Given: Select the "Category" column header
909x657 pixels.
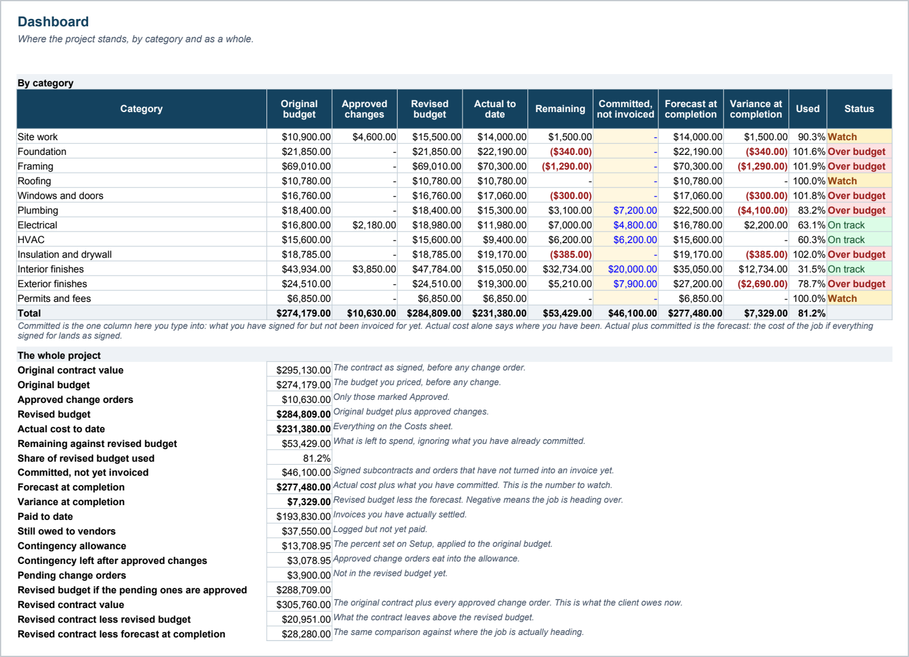Looking at the screenshot, I should (141, 109).
